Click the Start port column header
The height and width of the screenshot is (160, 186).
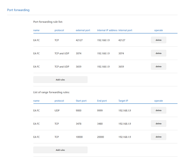[81, 101]
